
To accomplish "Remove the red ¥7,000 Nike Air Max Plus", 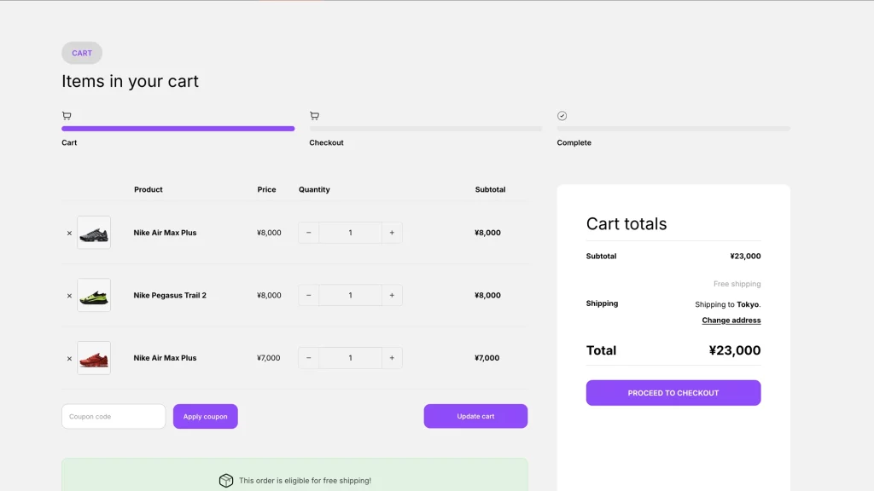I will click(69, 359).
